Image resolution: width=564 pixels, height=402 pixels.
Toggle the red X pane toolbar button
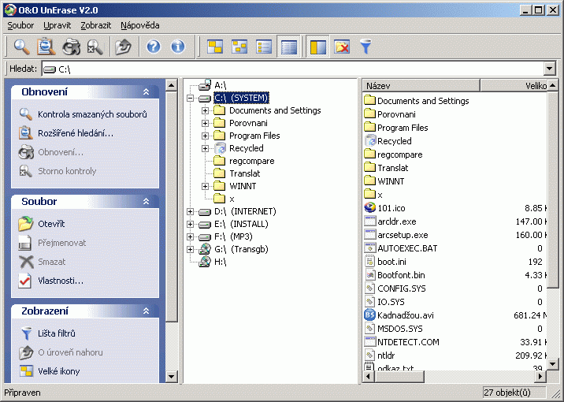tap(341, 47)
